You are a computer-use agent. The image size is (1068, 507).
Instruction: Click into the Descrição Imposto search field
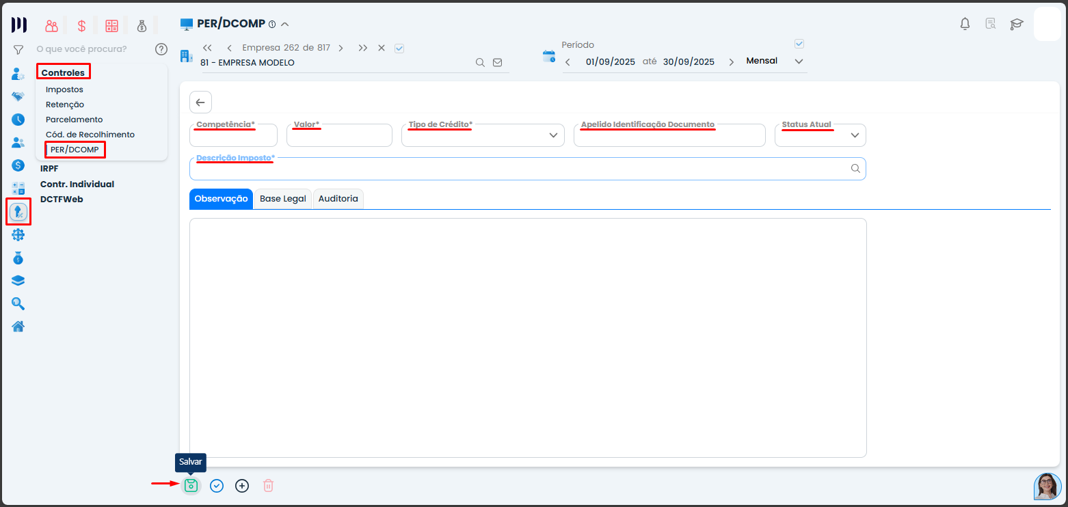click(x=520, y=169)
